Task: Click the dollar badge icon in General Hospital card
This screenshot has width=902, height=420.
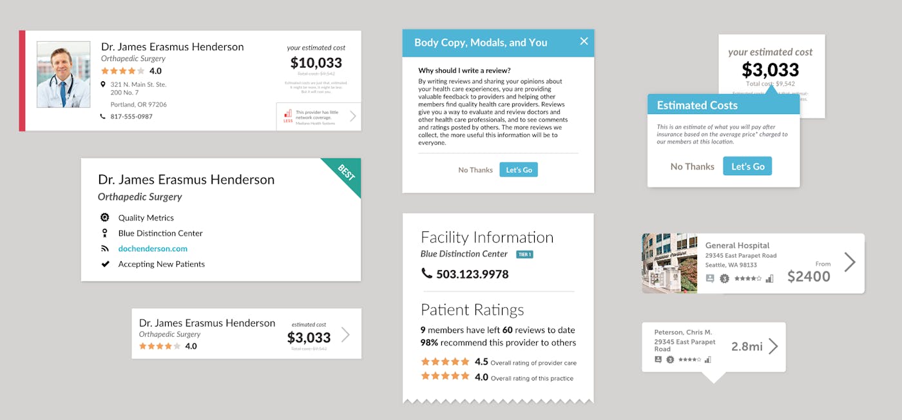Action: tap(724, 278)
